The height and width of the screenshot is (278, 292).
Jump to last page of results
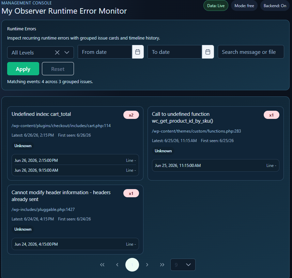tap(162, 265)
